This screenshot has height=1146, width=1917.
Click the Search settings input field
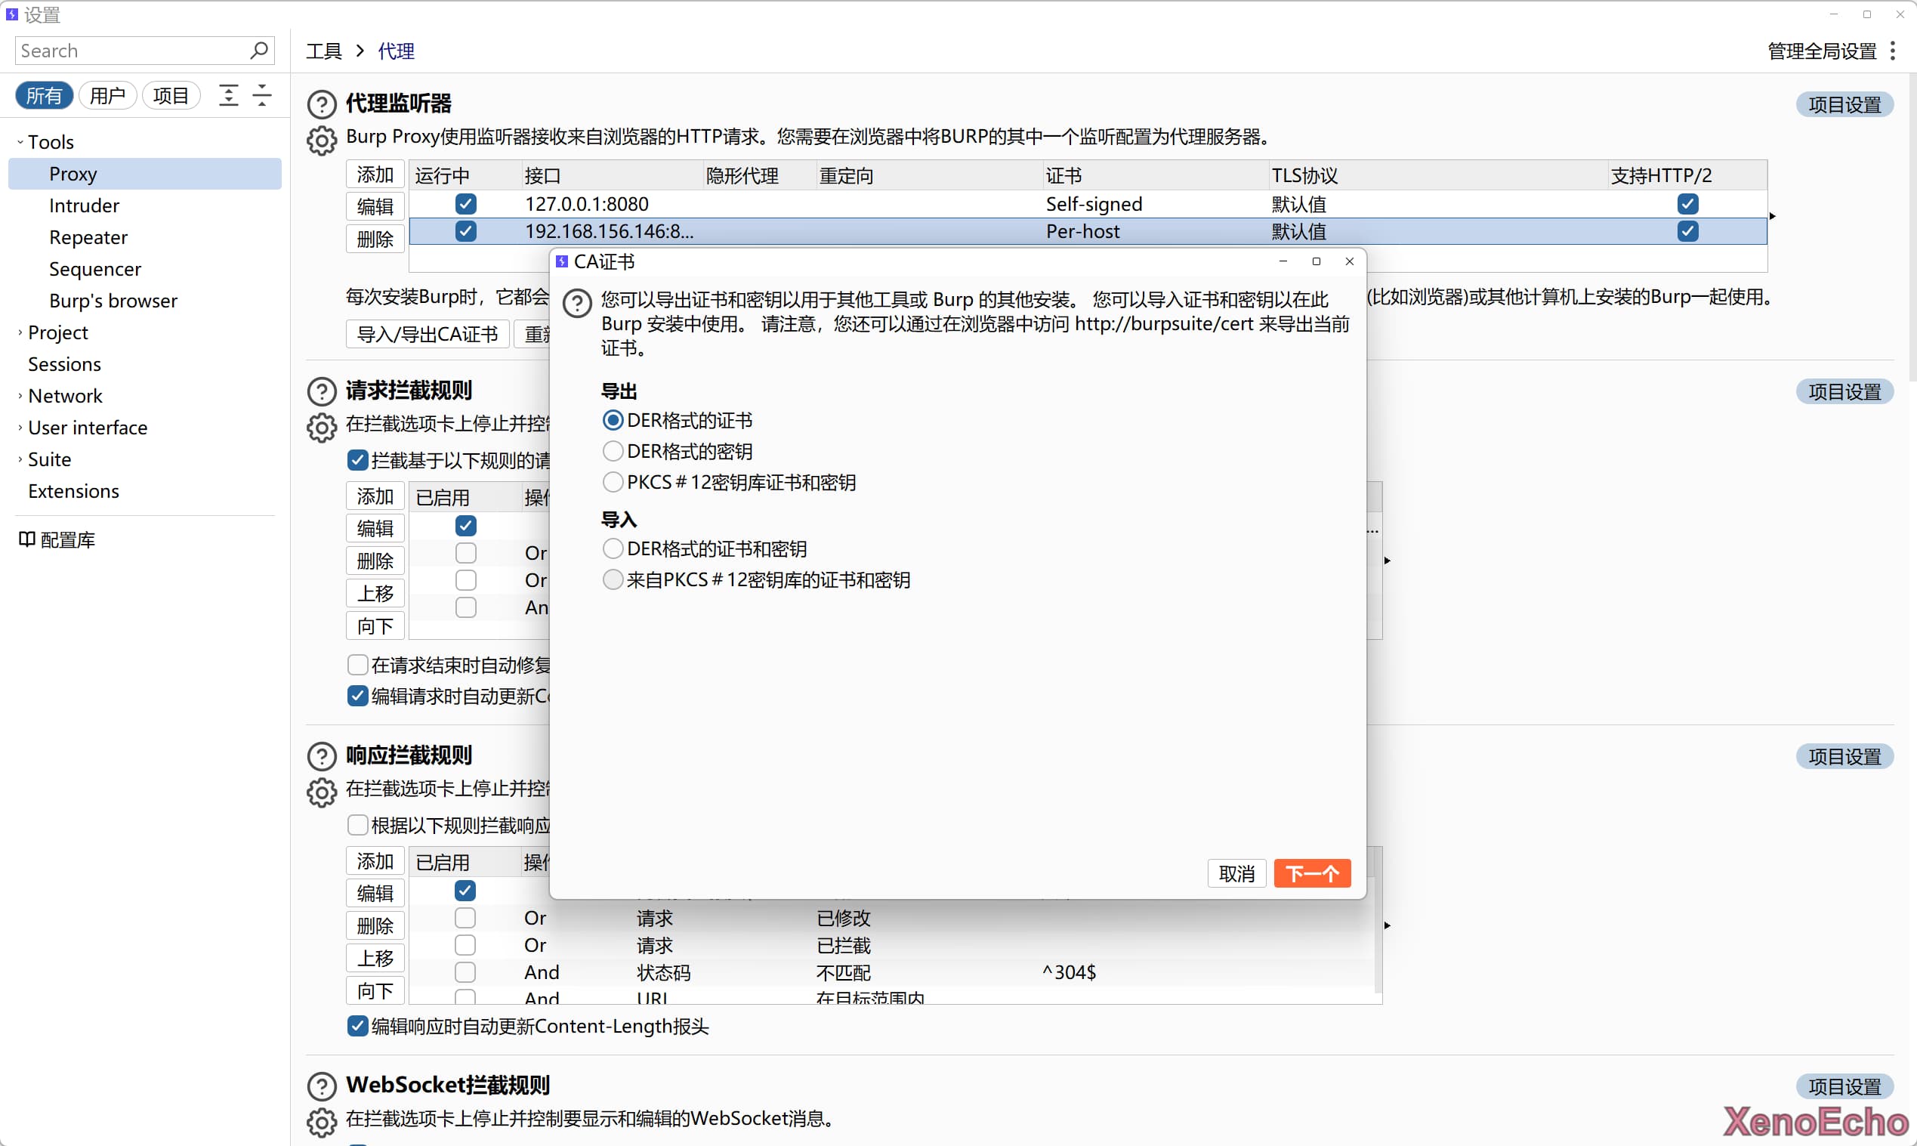(x=131, y=51)
